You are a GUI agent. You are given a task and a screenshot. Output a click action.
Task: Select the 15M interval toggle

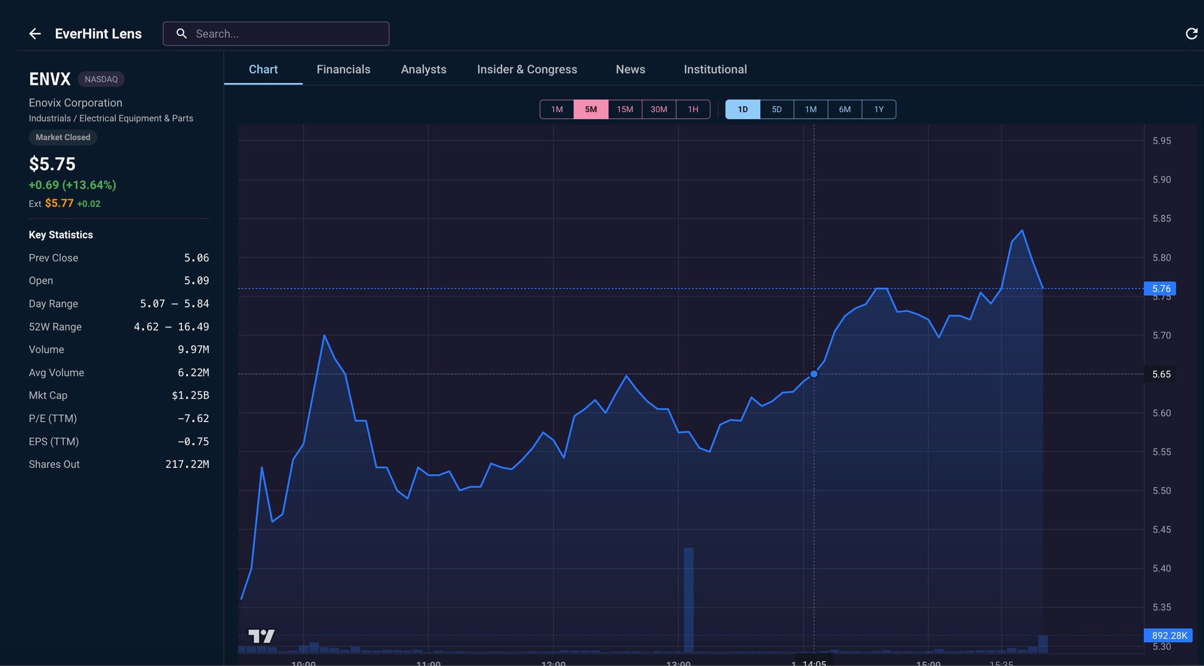pos(625,110)
